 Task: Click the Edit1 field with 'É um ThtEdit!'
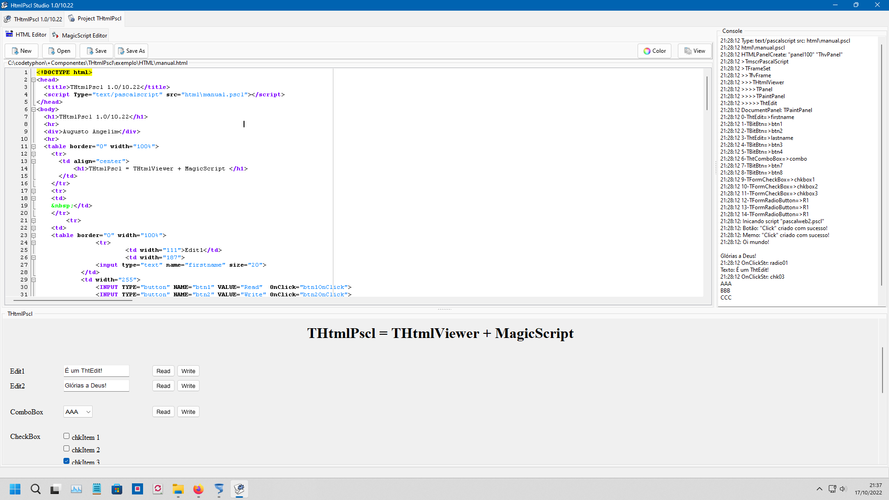tap(96, 371)
